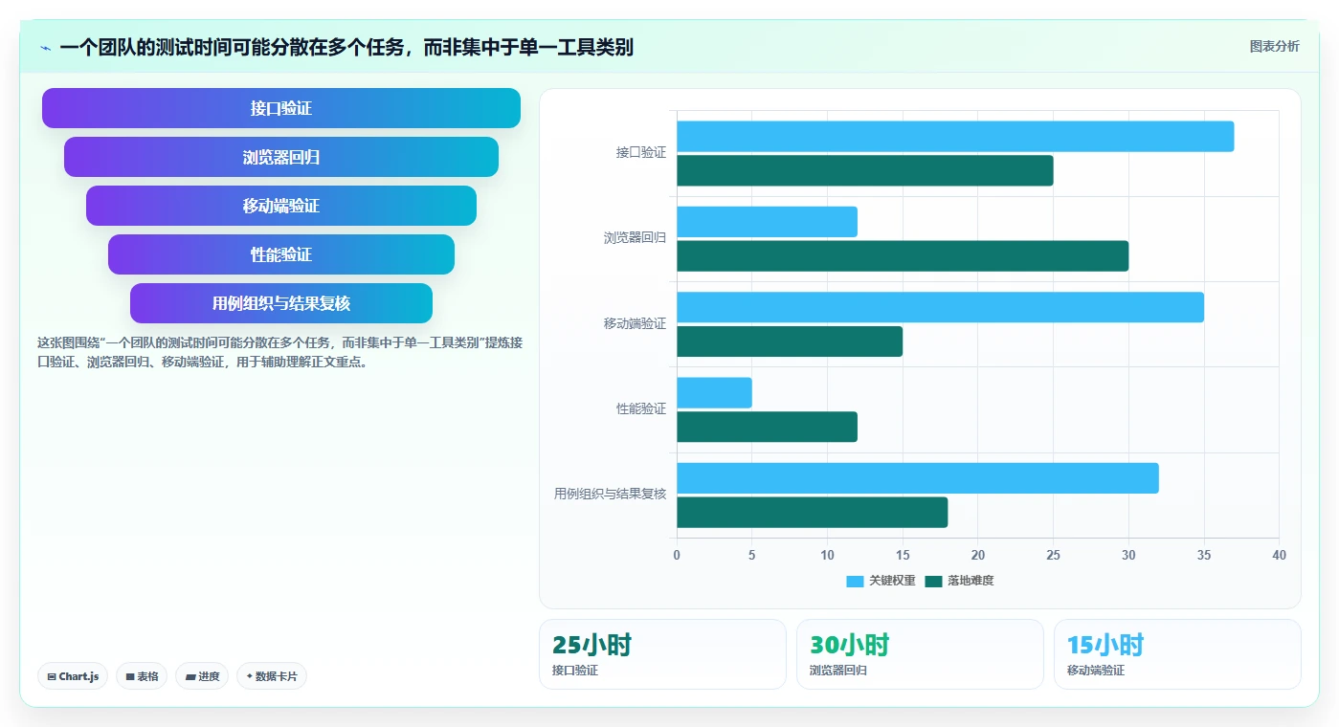The image size is (1339, 727).
Task: Click the 数据卡片 tag pill
Action: pos(272,676)
